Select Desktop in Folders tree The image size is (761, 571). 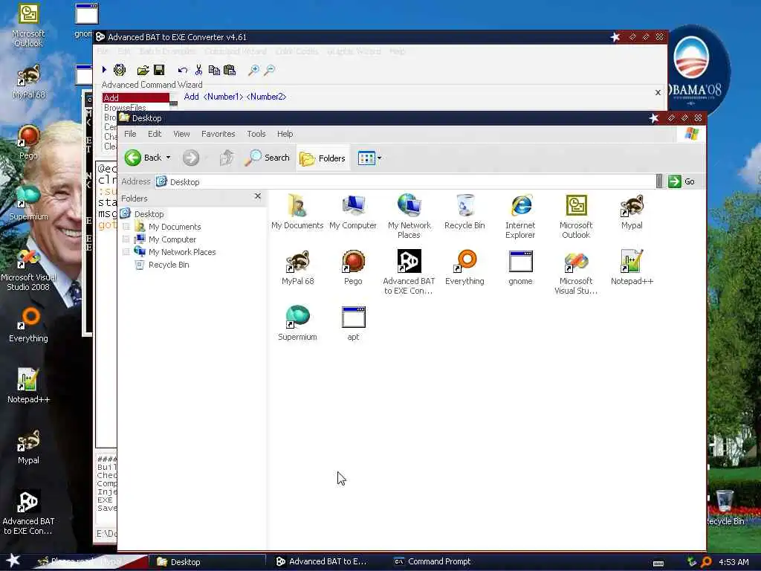coord(149,214)
